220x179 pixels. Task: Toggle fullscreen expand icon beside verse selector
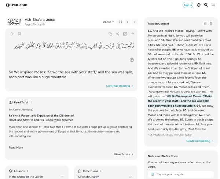coord(121,22)
